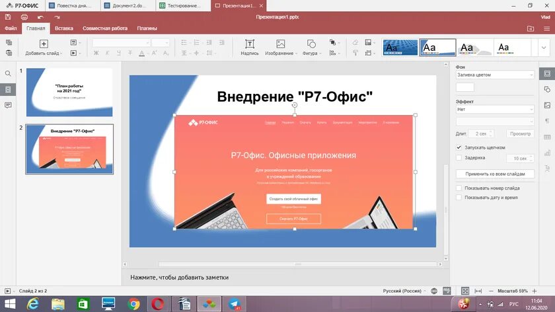Start slideshow from status bar play icon
The image size is (555, 312).
(x=7, y=291)
